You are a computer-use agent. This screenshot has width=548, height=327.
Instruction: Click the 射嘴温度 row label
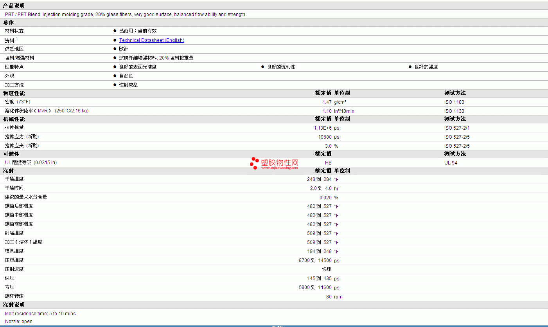[x=14, y=233]
